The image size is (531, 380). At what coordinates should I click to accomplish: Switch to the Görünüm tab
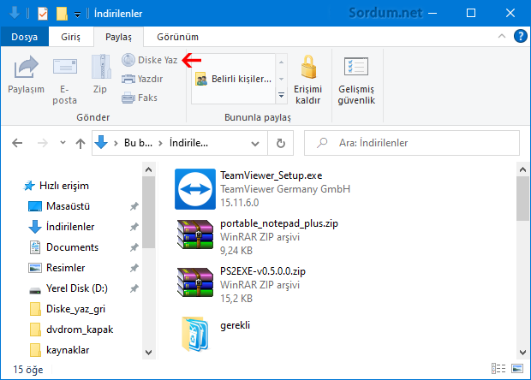(x=177, y=37)
